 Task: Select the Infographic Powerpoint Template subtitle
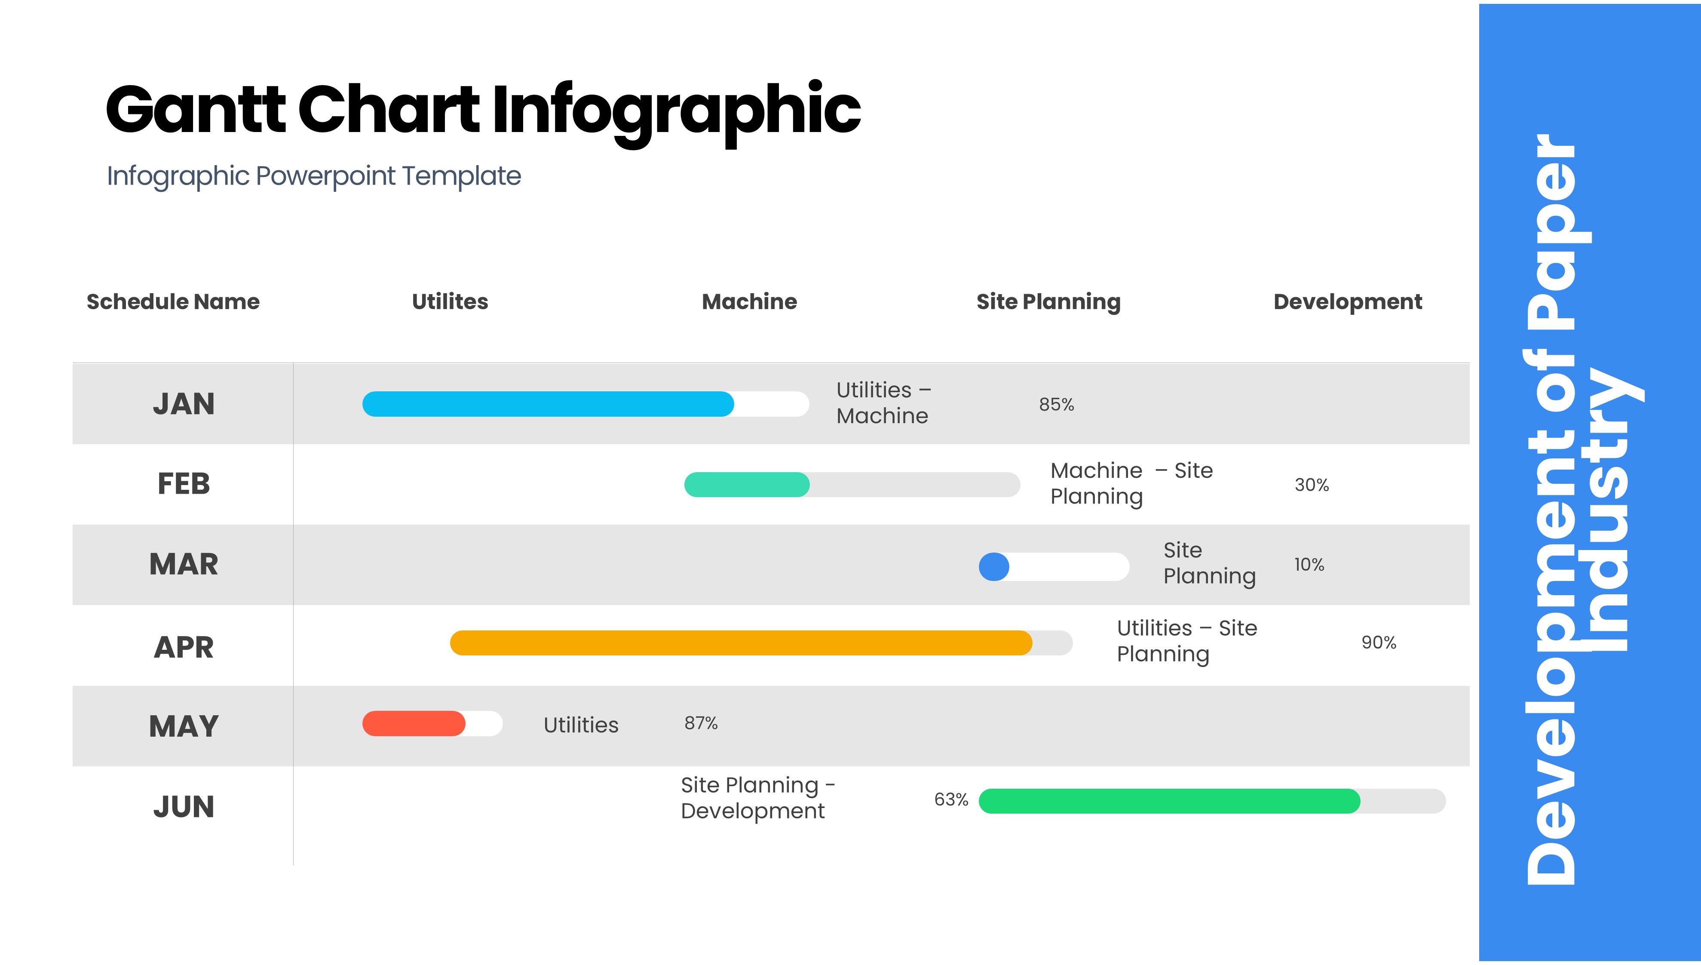tap(314, 176)
